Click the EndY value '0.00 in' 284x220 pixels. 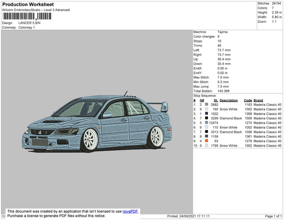[x=222, y=73]
